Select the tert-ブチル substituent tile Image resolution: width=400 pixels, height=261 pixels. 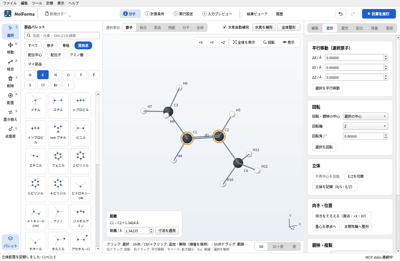[x=58, y=133]
